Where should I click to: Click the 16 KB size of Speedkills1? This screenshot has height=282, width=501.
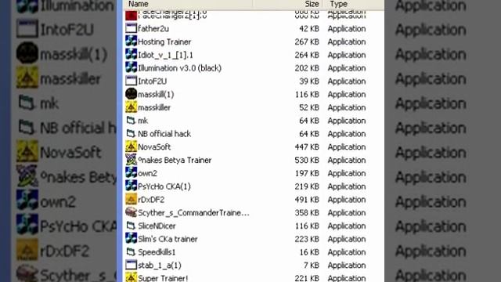click(x=309, y=252)
